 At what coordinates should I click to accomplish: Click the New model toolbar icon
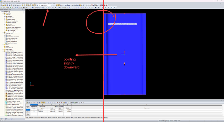pyautogui.click(x=2, y=5)
